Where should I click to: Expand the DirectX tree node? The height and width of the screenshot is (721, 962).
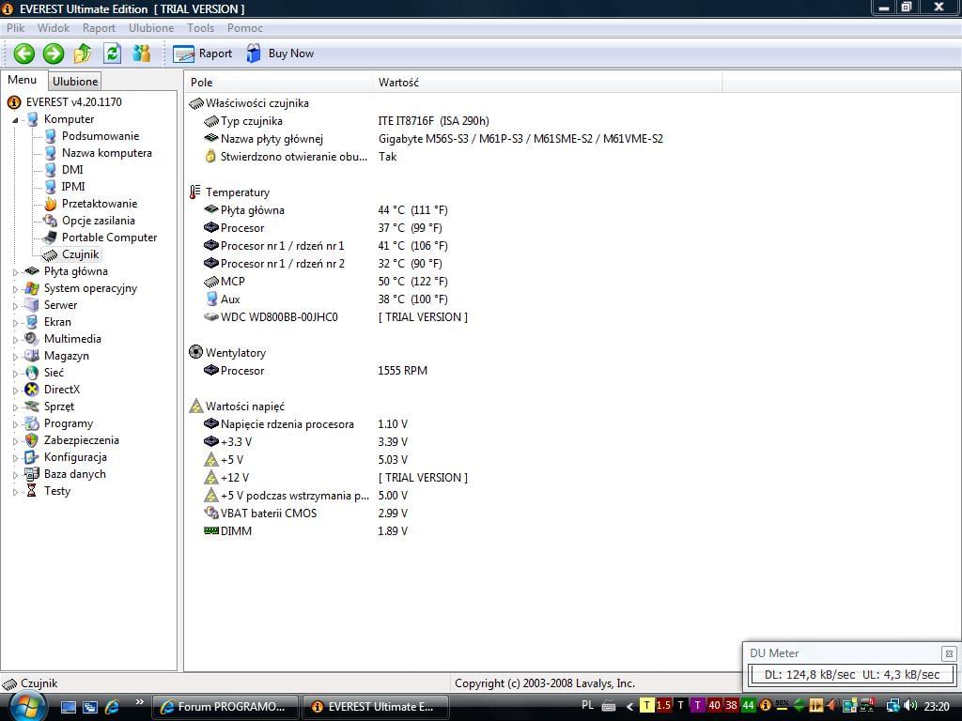[15, 390]
